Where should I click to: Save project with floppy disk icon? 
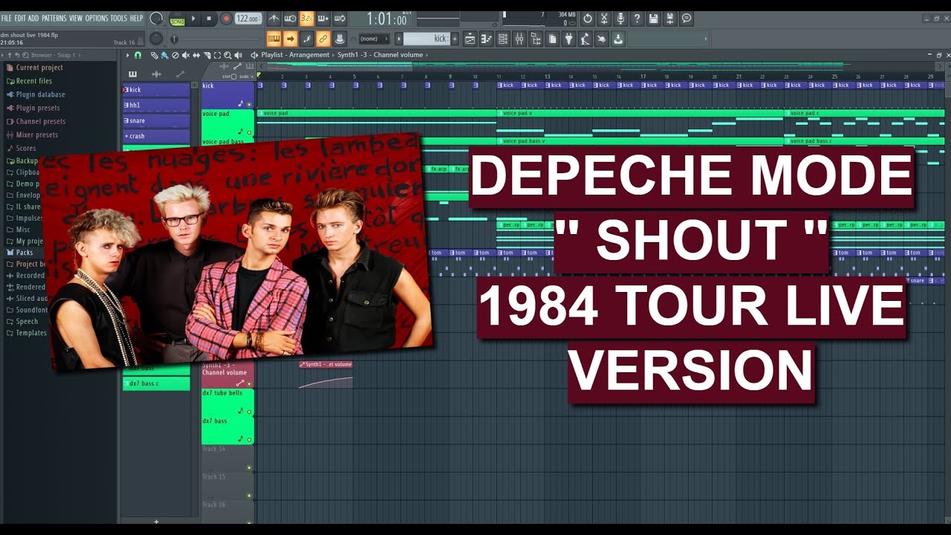click(653, 19)
